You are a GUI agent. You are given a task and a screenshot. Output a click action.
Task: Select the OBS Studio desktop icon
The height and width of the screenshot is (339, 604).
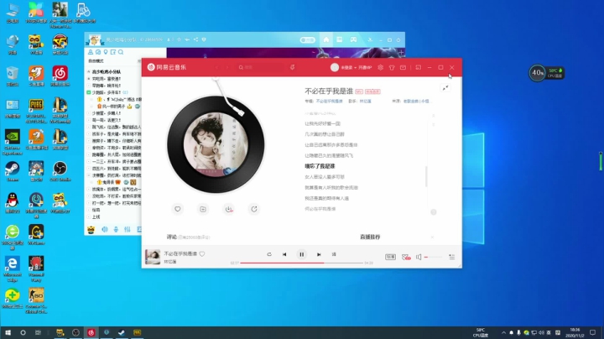tap(60, 171)
